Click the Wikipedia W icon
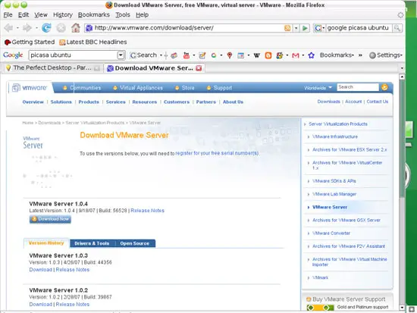This screenshot has height=313, width=417. pyautogui.click(x=256, y=55)
